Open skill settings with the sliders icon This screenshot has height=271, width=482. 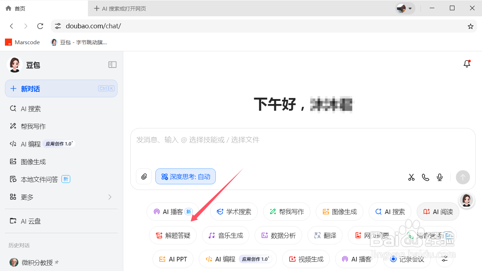point(445,259)
